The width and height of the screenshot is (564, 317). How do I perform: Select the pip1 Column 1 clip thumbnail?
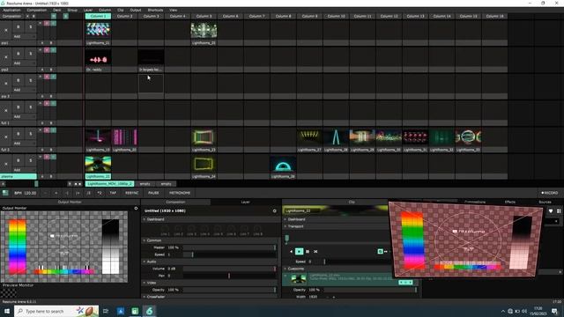(98, 30)
